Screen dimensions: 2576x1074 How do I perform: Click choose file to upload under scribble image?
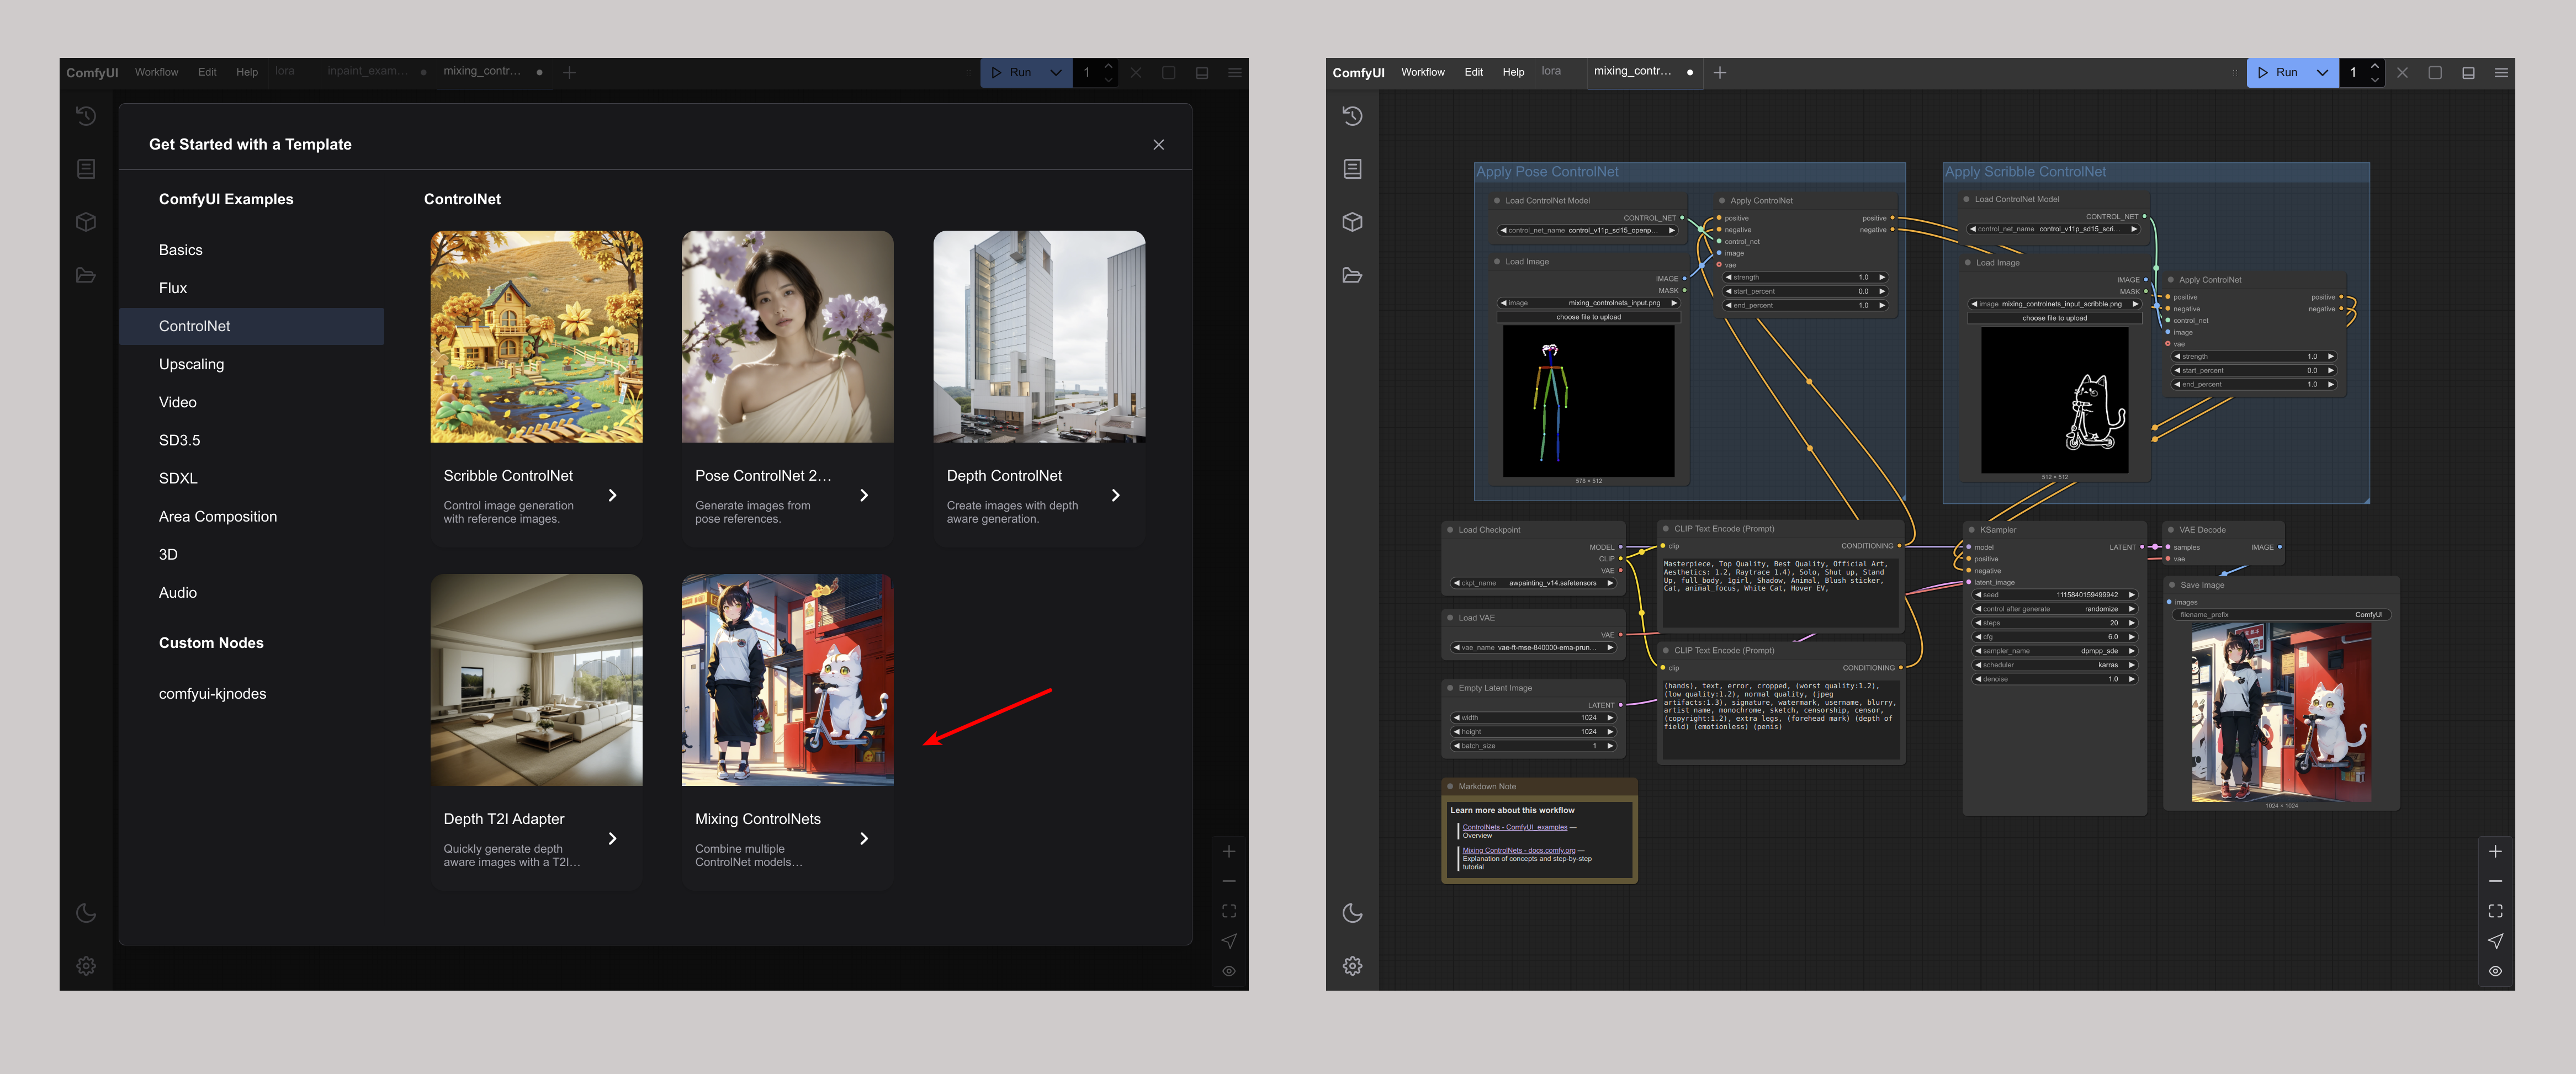pyautogui.click(x=2054, y=318)
